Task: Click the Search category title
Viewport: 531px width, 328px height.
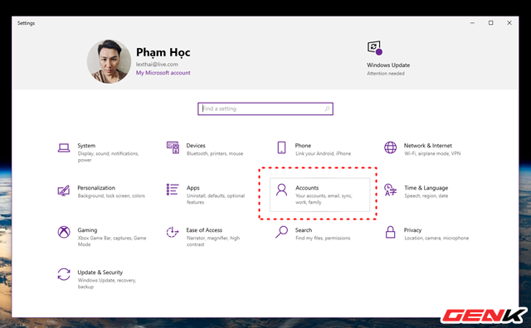Action: (304, 230)
